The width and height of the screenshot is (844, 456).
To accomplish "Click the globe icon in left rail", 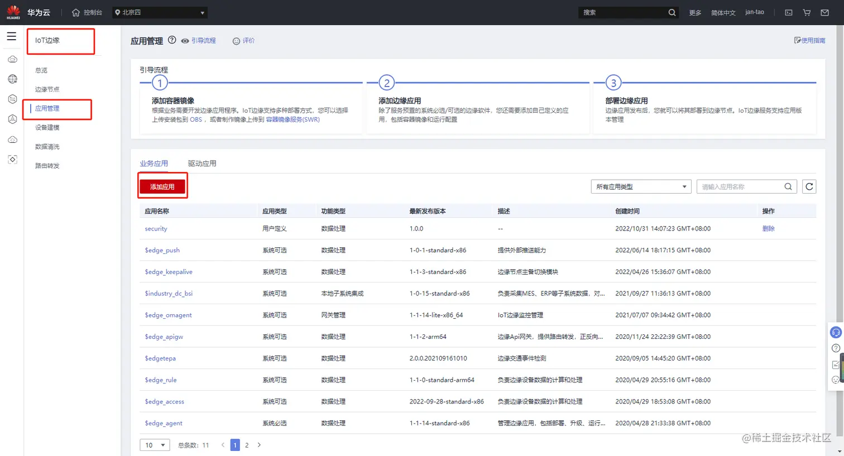I will point(12,79).
